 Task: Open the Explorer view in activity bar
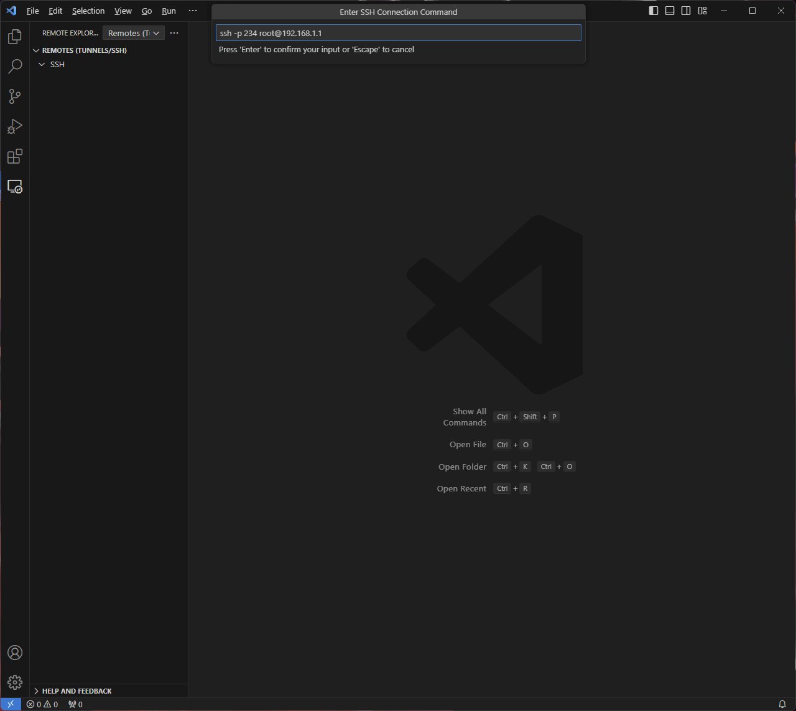pos(15,37)
